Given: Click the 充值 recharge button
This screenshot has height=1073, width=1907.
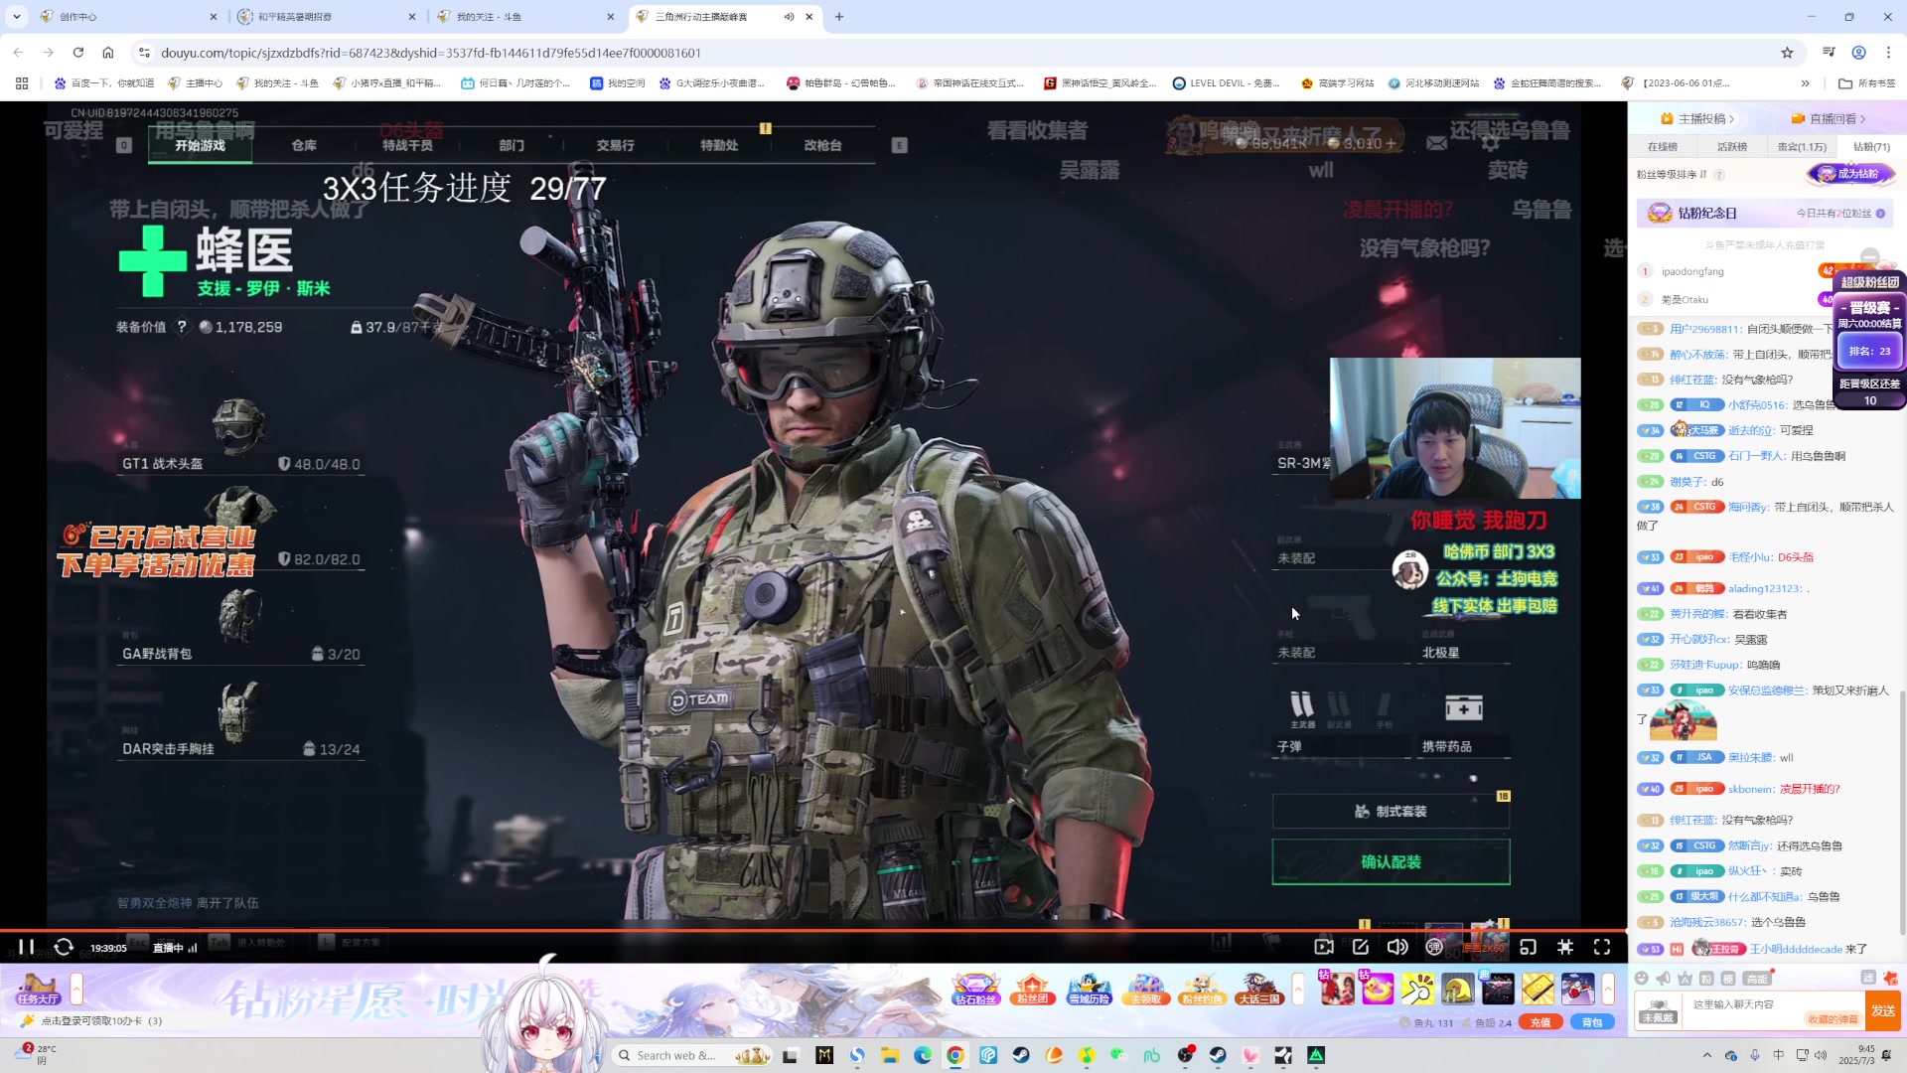Looking at the screenshot, I should coord(1540,1022).
